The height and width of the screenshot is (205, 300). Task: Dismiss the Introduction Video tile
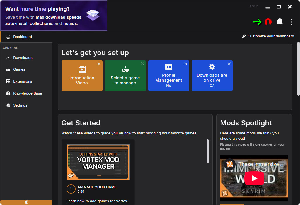pos(99,64)
